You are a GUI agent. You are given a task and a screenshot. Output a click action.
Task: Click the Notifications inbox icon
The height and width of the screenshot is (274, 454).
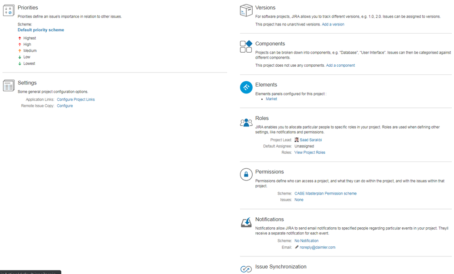(x=246, y=222)
